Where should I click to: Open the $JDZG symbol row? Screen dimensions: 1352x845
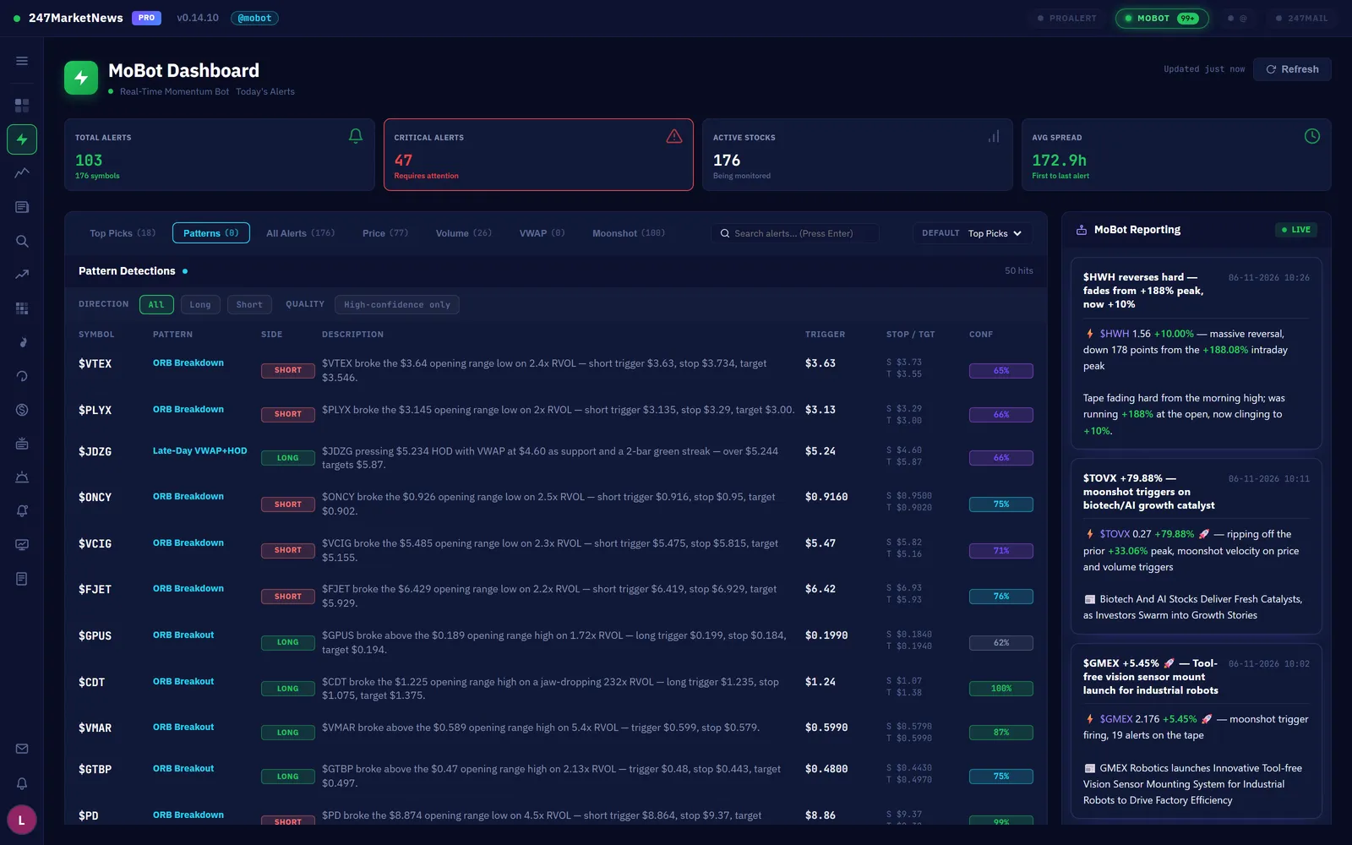click(555, 457)
